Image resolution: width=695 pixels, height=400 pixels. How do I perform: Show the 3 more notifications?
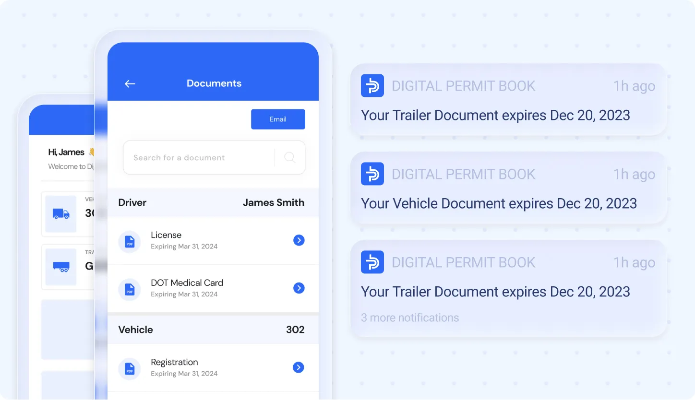(410, 317)
